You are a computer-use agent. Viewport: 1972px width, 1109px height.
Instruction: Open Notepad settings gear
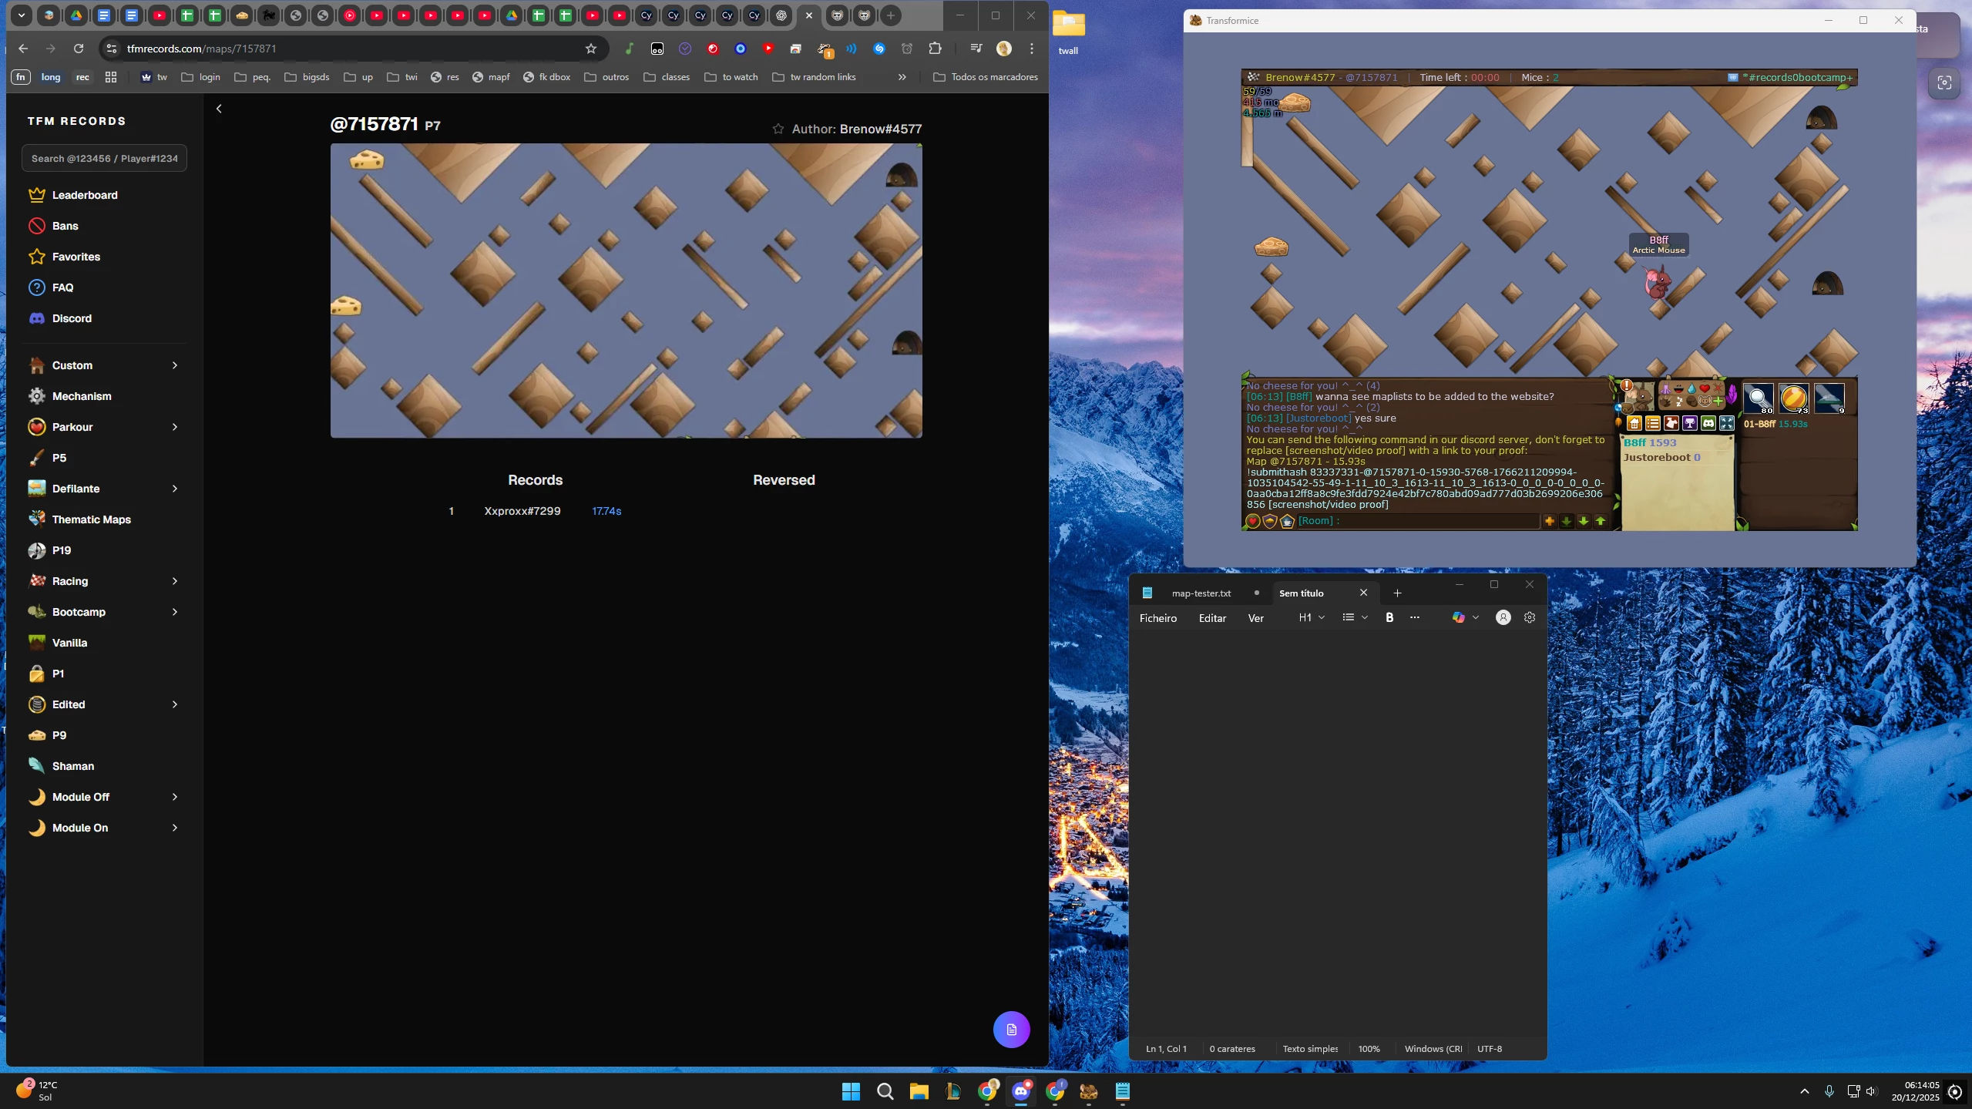[1530, 617]
